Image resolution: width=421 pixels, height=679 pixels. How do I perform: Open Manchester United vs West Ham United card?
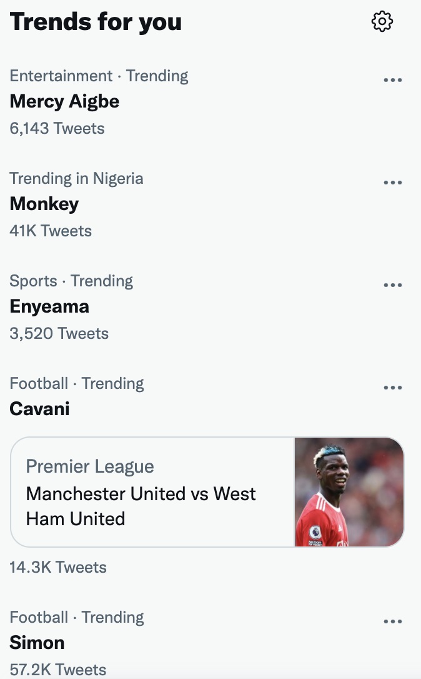(141, 506)
